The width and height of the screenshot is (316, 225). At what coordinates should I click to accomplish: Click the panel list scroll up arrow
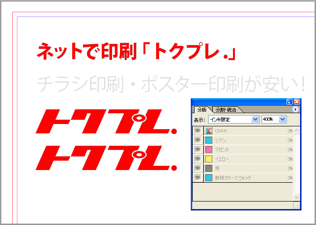pyautogui.click(x=296, y=130)
